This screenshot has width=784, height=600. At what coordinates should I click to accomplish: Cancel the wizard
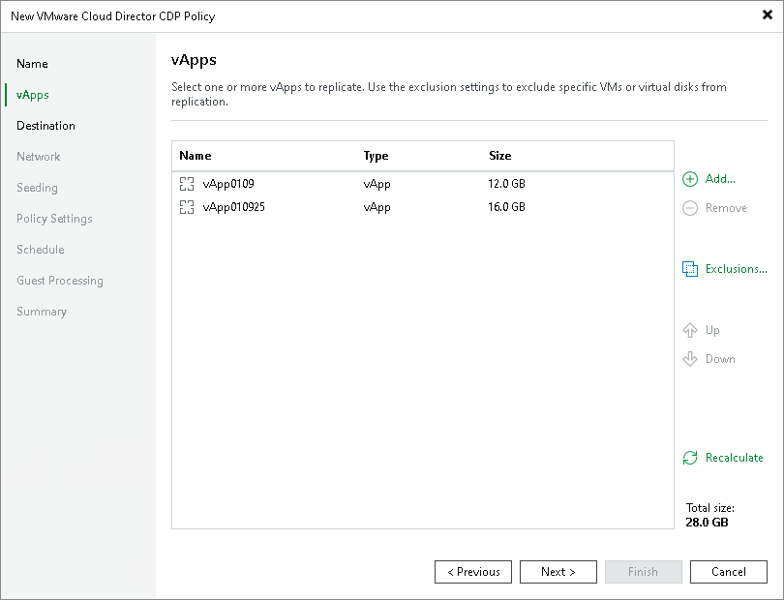point(729,572)
